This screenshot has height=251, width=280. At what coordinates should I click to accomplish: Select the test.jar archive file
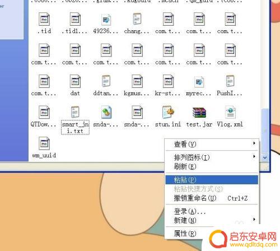click(199, 113)
